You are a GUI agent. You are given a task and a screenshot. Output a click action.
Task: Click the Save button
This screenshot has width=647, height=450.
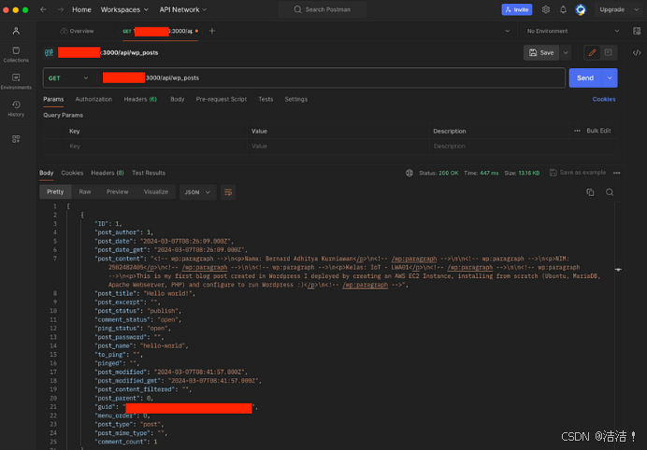[x=541, y=52]
